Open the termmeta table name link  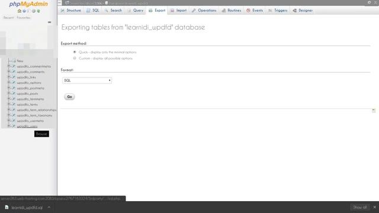tap(30, 99)
